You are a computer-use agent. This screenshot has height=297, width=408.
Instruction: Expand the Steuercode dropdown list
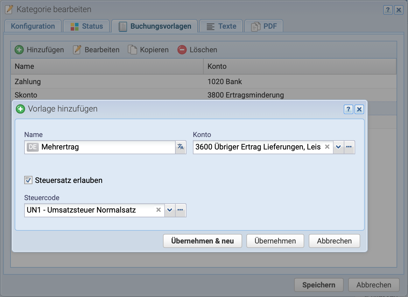pos(170,210)
